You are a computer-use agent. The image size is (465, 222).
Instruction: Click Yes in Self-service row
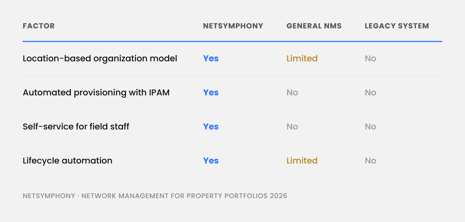tap(211, 127)
